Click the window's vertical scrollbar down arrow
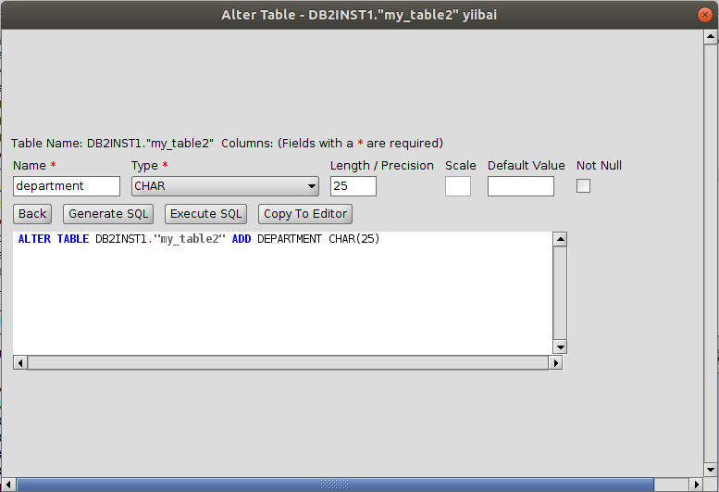This screenshot has height=492, width=719. pos(710,469)
